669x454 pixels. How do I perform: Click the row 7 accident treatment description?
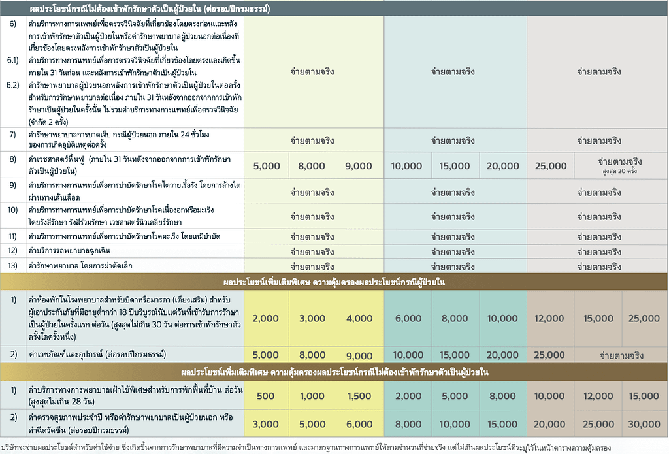click(119, 140)
